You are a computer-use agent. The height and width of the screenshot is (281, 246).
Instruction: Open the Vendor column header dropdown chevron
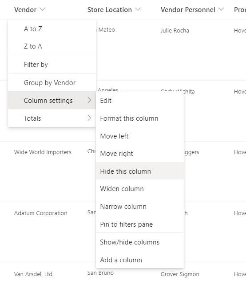pos(42,9)
